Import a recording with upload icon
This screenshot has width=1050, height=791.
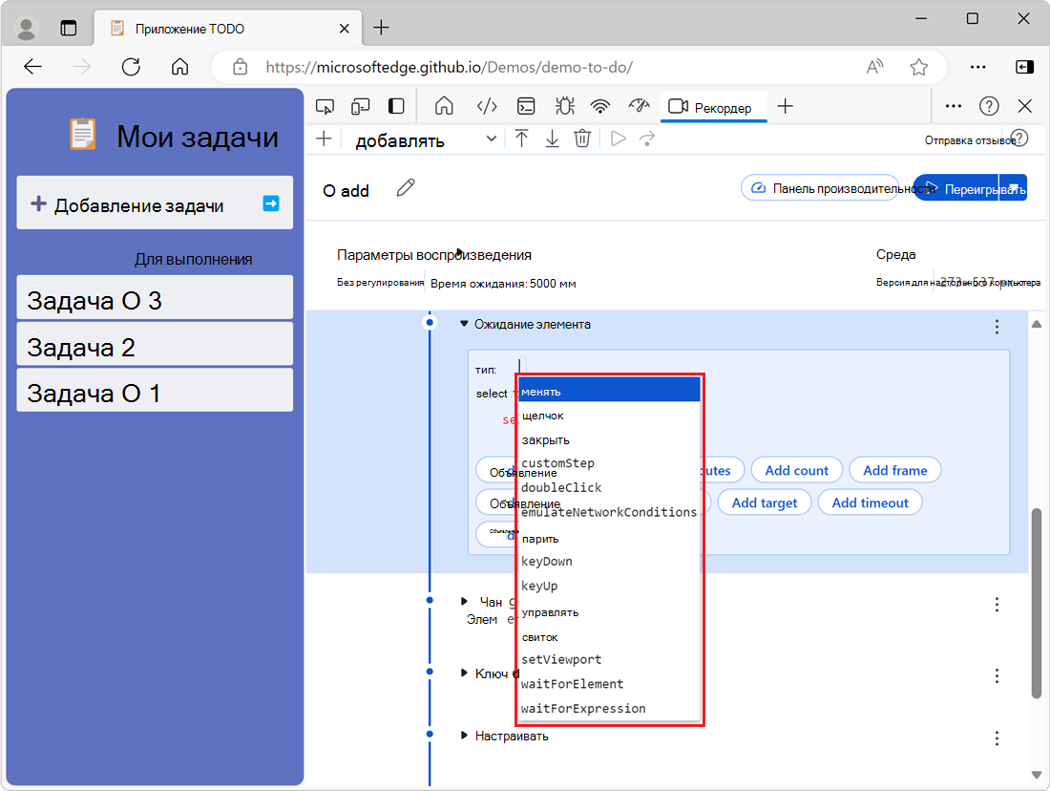(x=521, y=139)
